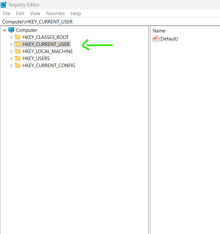Open the Favorites menu
The height and width of the screenshot is (234, 220).
click(55, 14)
